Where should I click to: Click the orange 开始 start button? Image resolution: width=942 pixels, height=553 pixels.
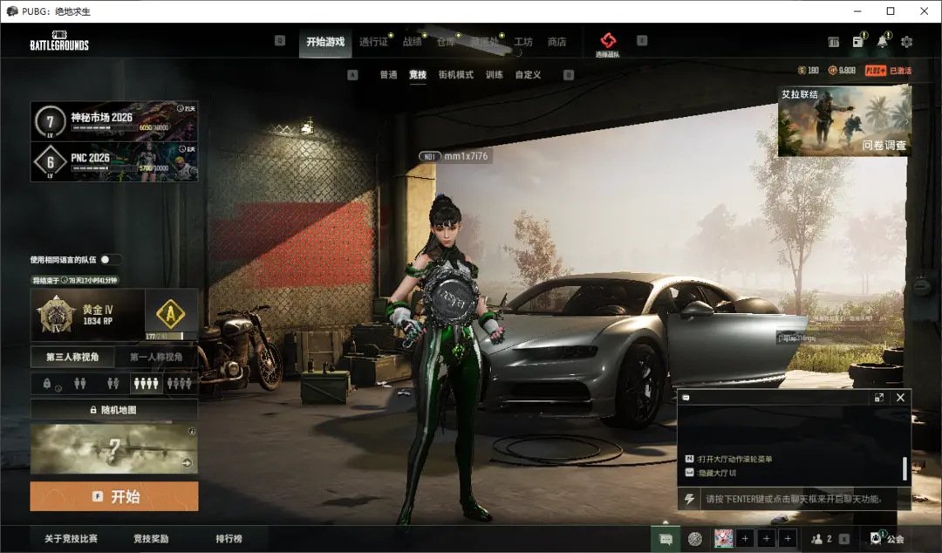pyautogui.click(x=114, y=496)
